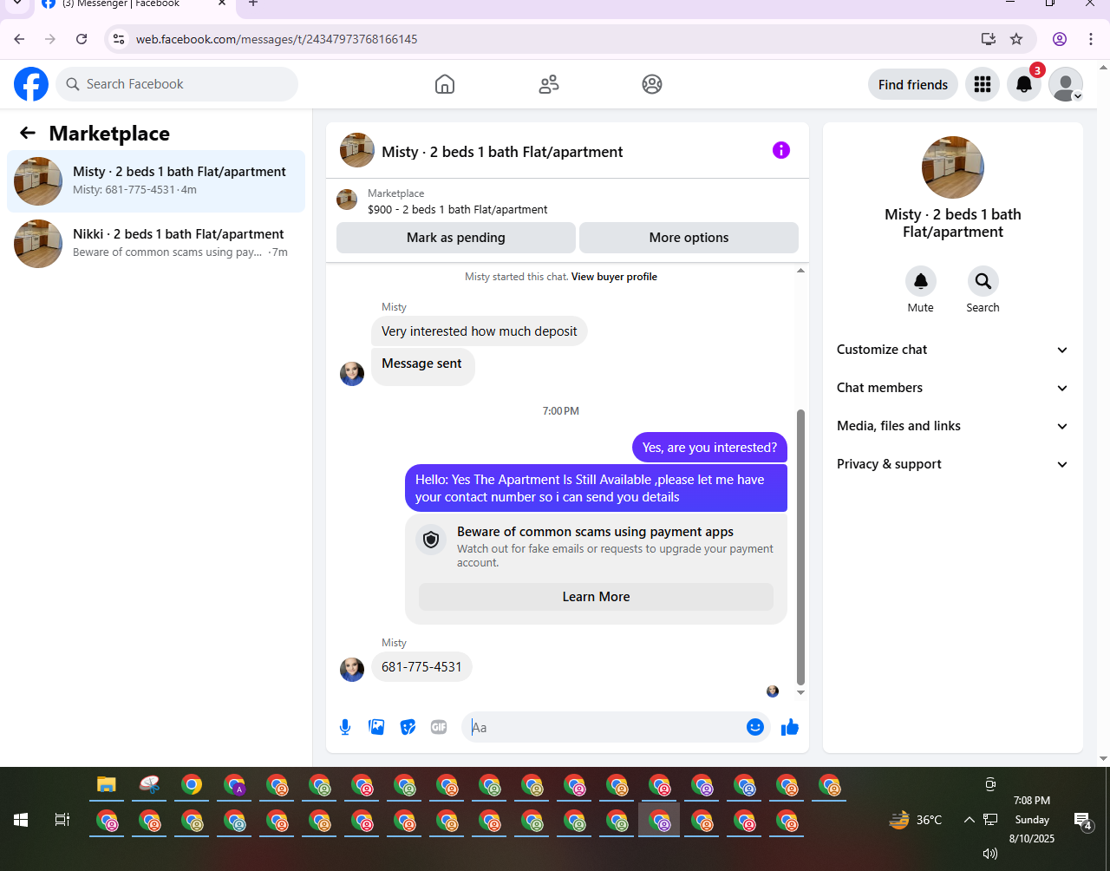This screenshot has width=1110, height=871.
Task: Click the chat scroll up arrow
Action: tap(800, 271)
